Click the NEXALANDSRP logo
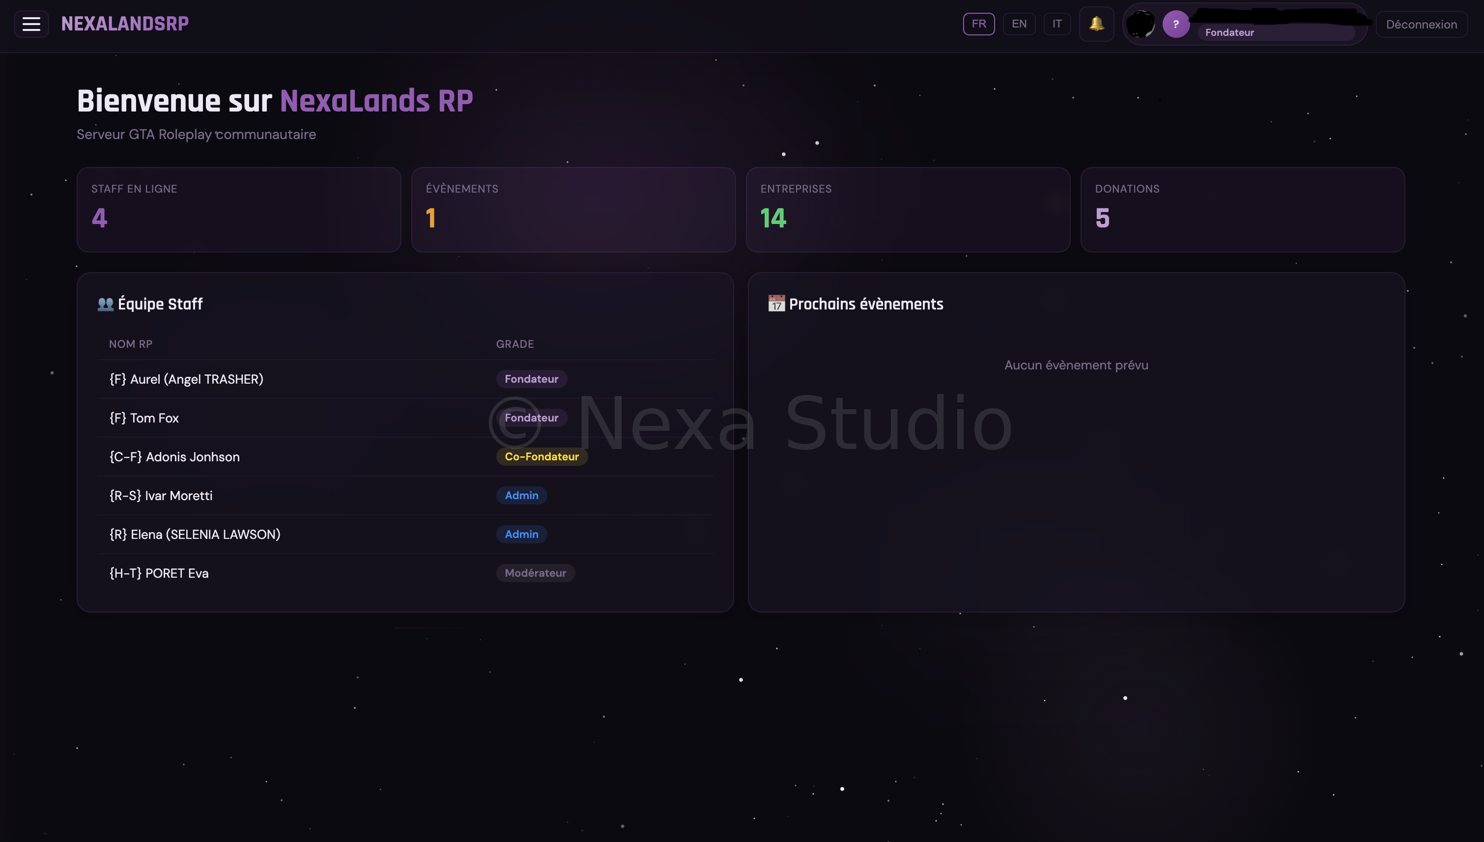This screenshot has width=1484, height=842. tap(125, 24)
